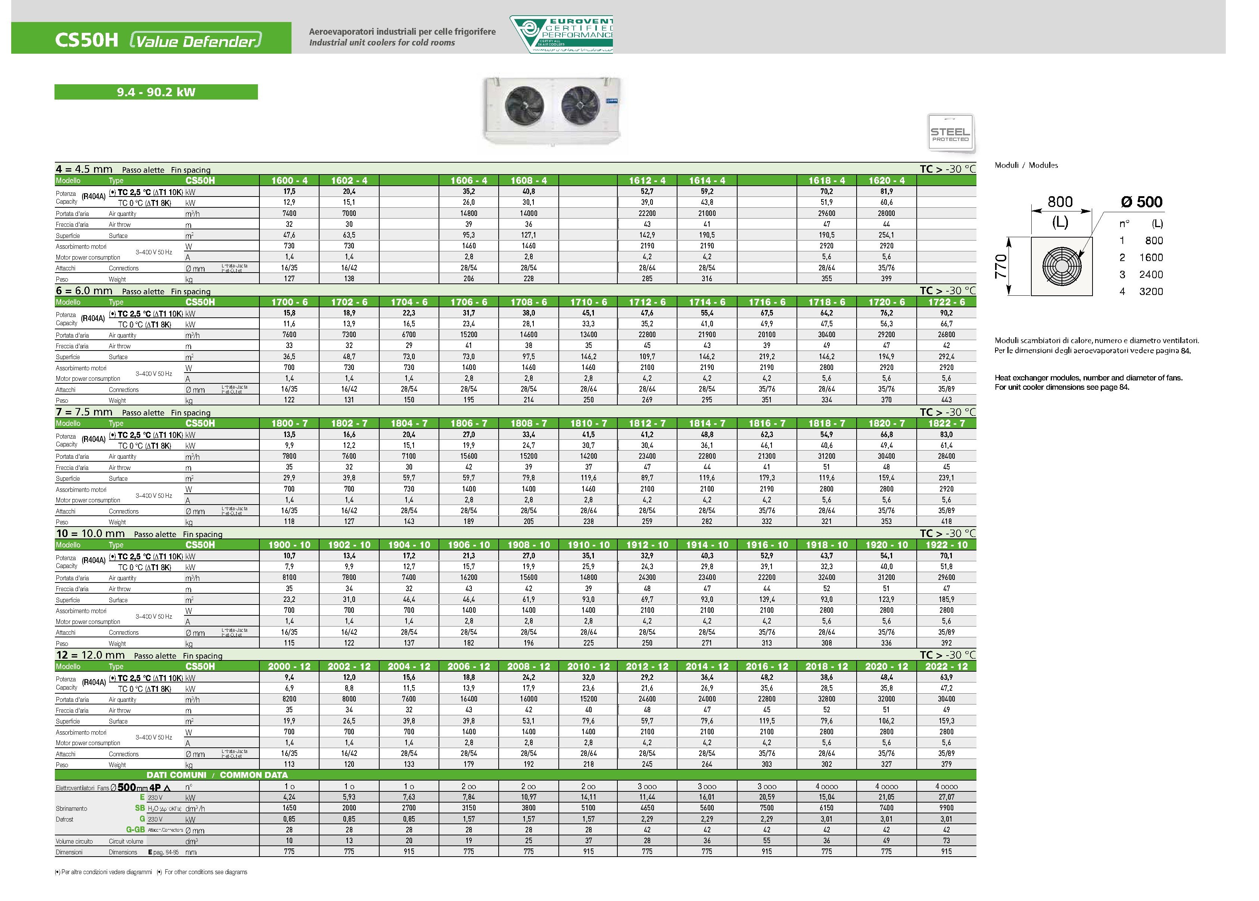The height and width of the screenshot is (901, 1259).
Task: Click the 12 = 12.0 mm fin spacing heading
Action: click(90, 655)
